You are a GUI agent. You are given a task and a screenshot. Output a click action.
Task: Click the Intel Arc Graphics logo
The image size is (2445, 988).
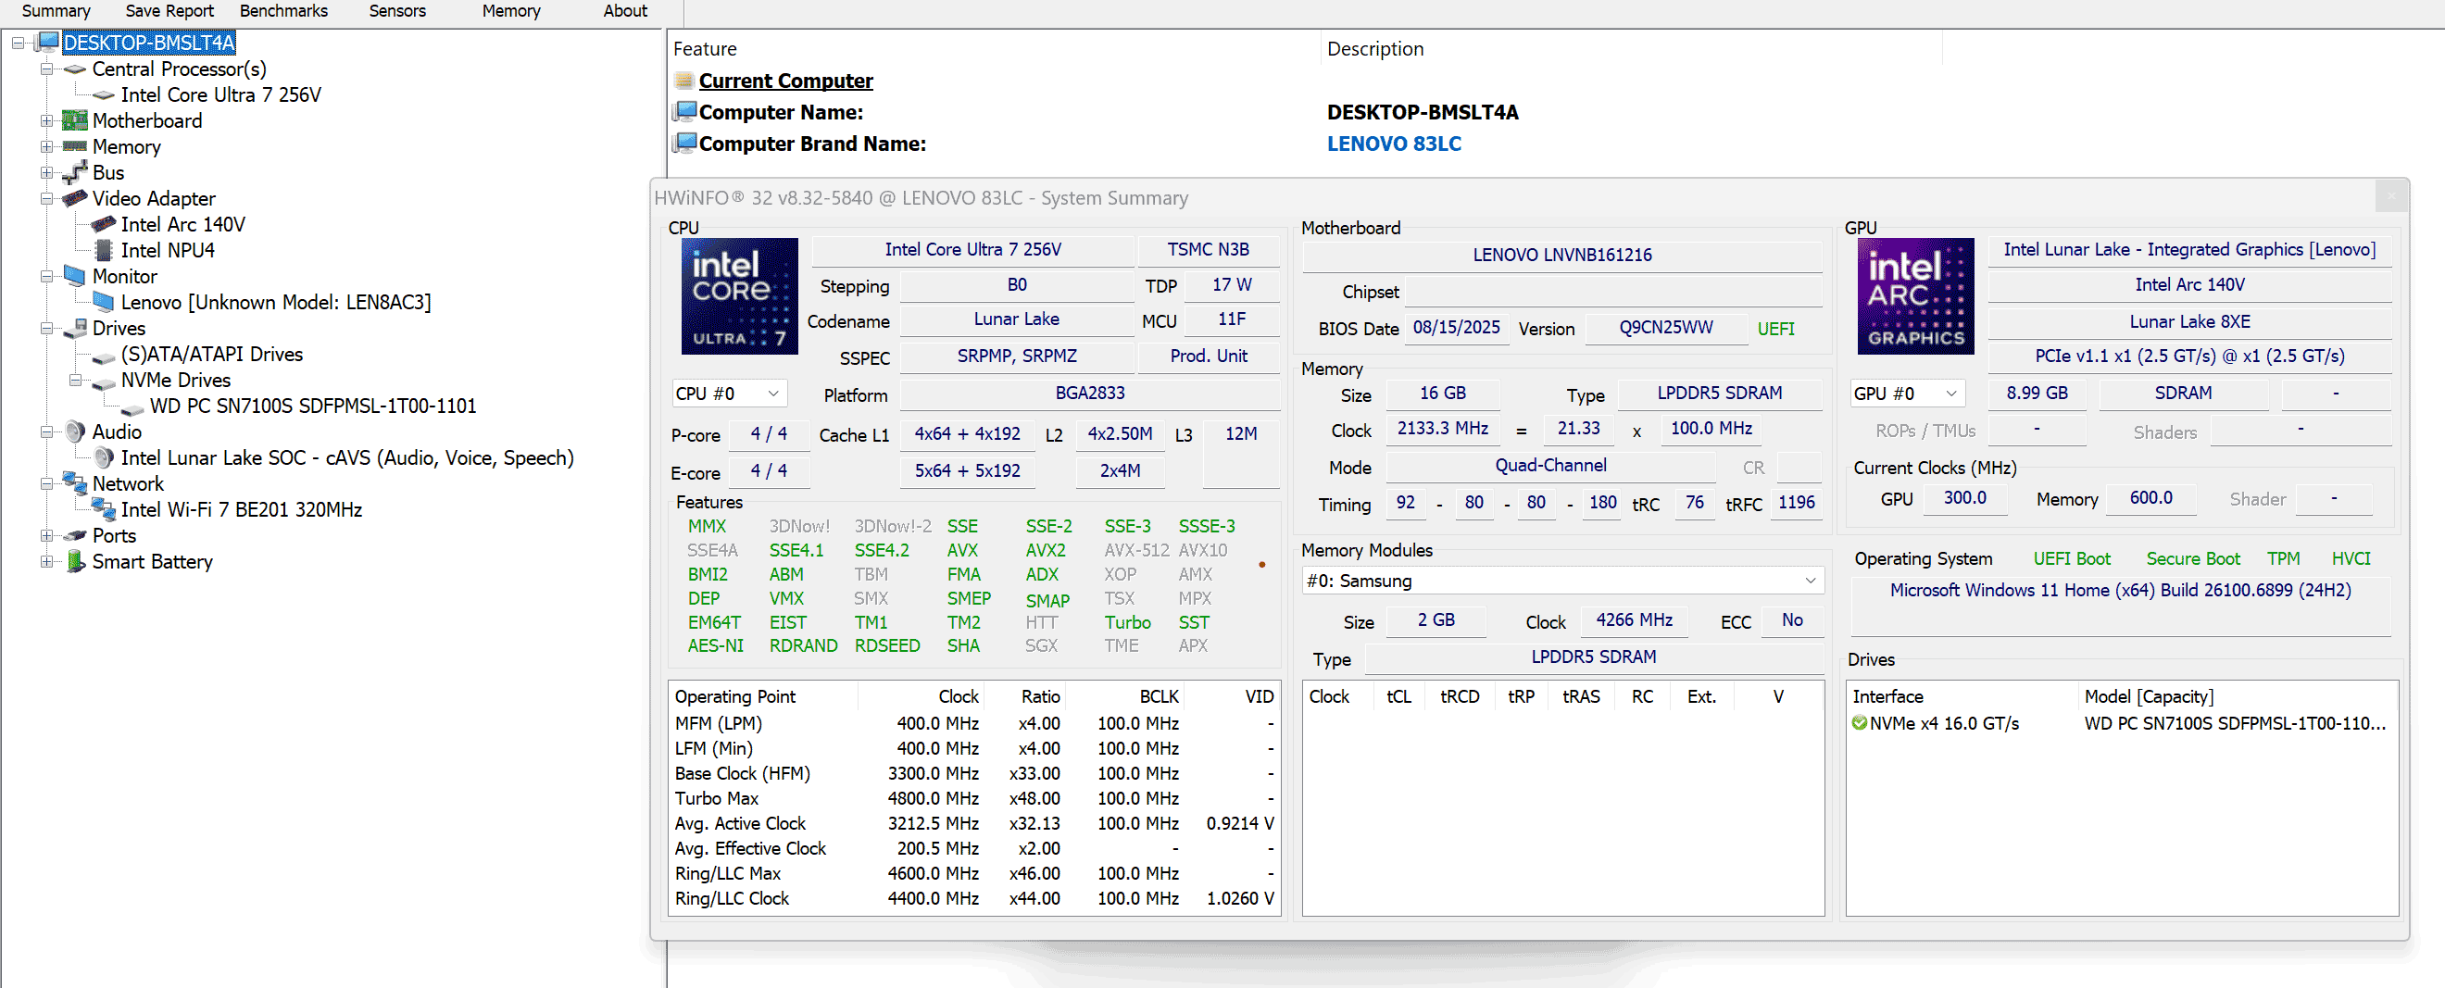point(1914,296)
